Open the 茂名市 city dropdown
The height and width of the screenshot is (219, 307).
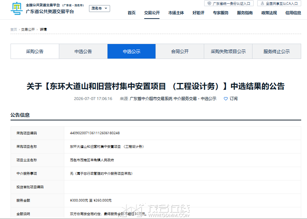pyautogui.click(x=100, y=8)
